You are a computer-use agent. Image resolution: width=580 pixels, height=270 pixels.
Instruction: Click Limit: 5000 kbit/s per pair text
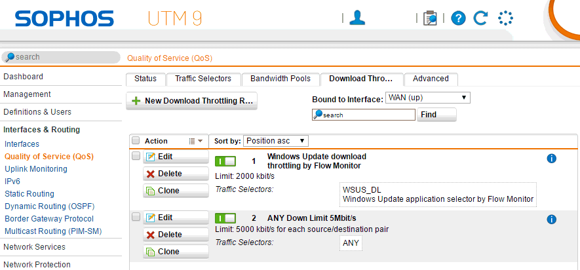coord(302,229)
